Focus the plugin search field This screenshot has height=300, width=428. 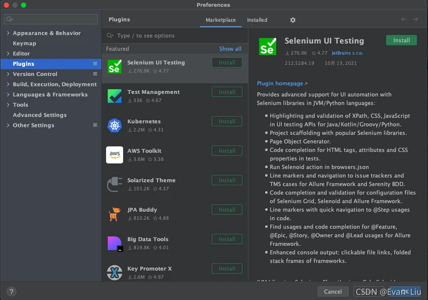tap(177, 36)
